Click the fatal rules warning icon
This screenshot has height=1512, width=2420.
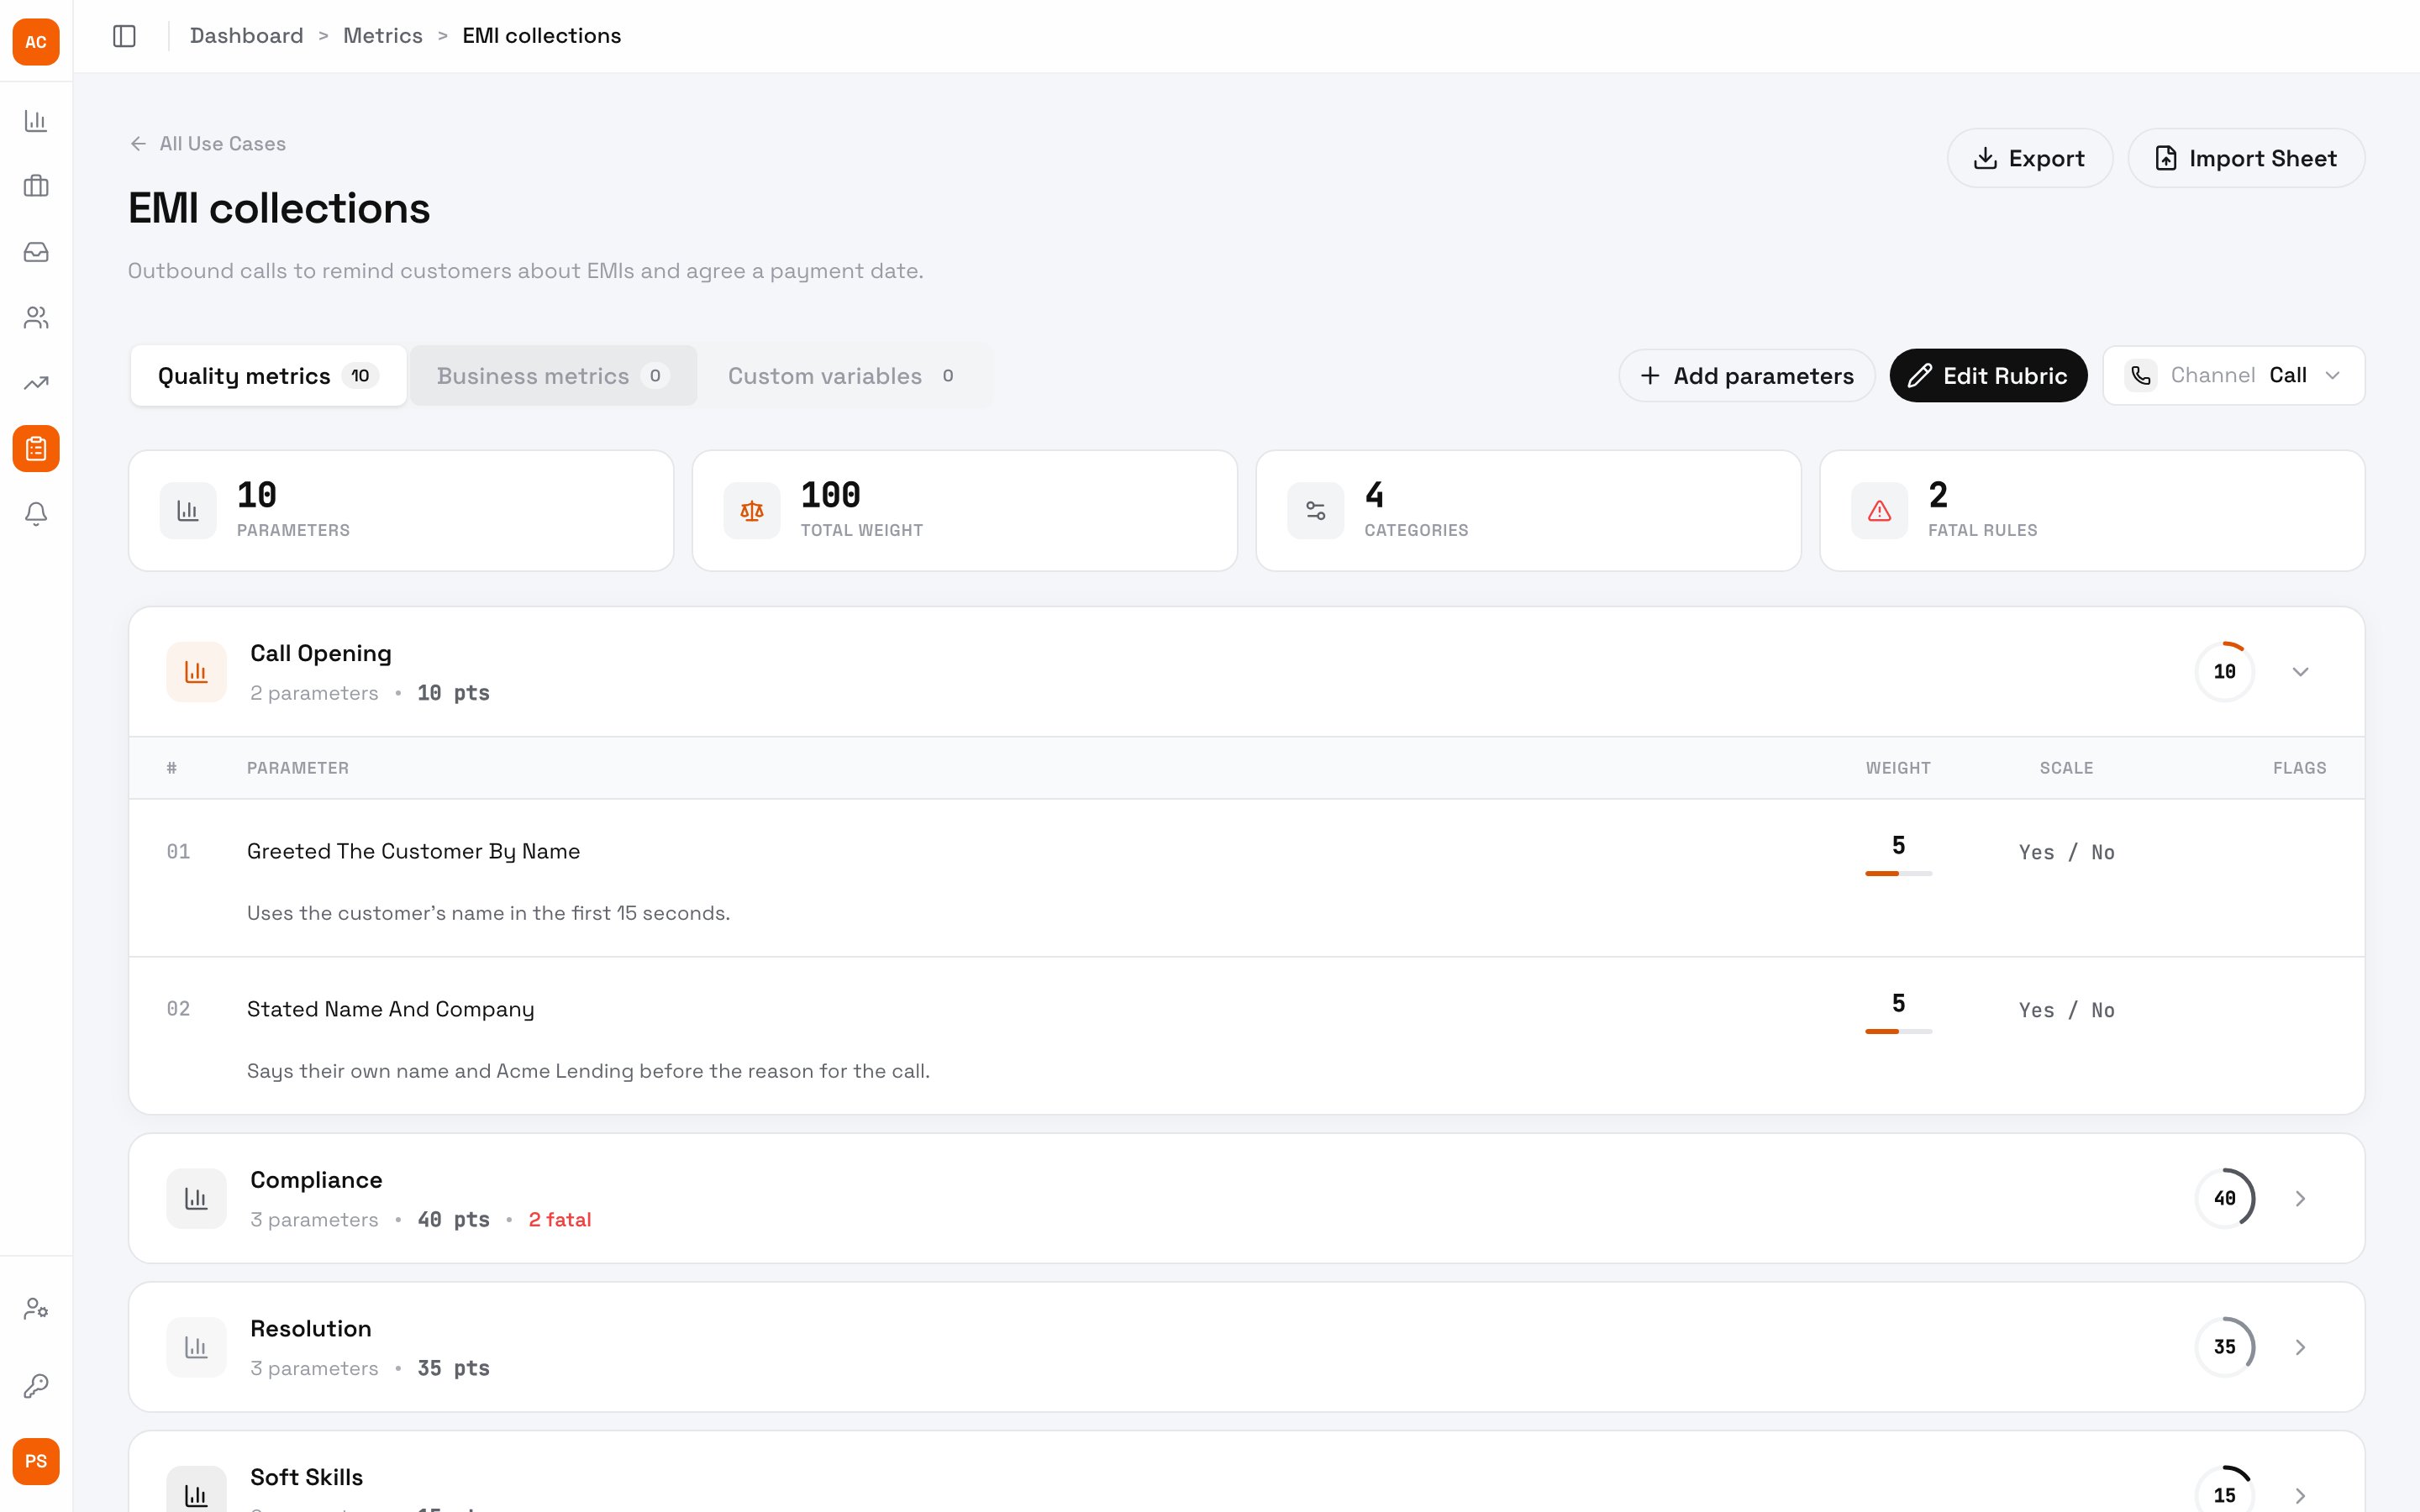coord(1880,511)
